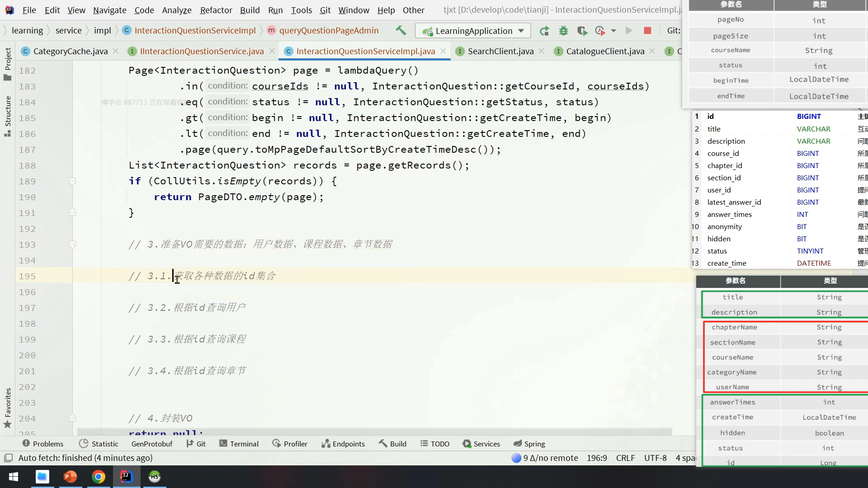Run with coverage shield icon
Viewport: 868px width, 488px height.
point(582,31)
